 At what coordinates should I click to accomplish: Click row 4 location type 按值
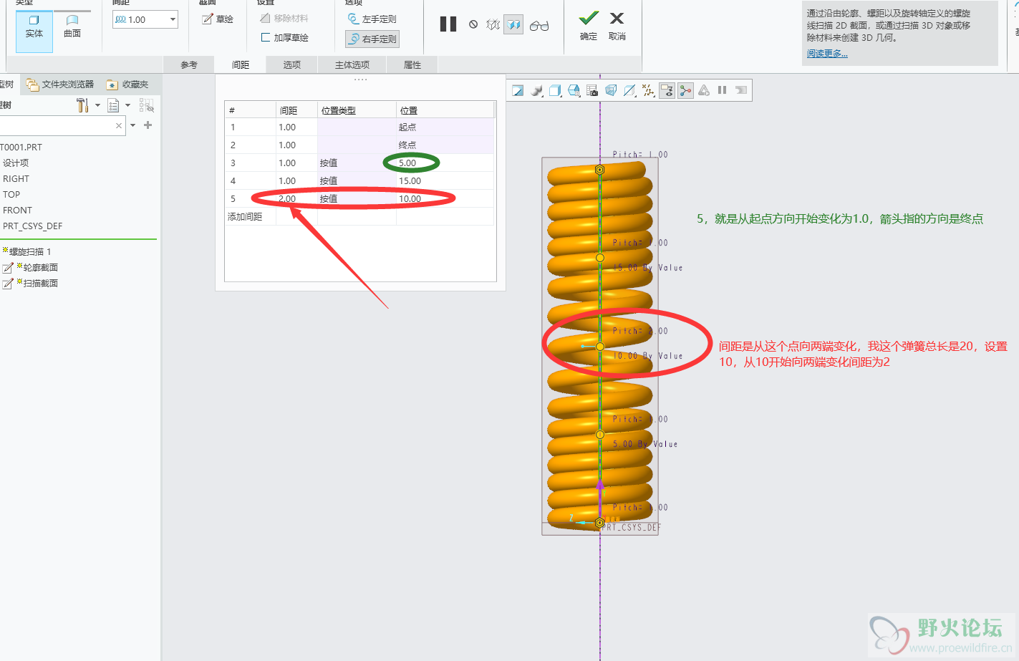pos(329,180)
